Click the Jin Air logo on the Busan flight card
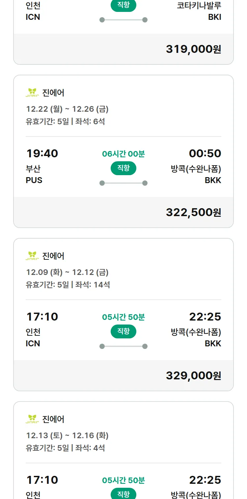Image resolution: width=247 pixels, height=499 pixels. (x=32, y=93)
